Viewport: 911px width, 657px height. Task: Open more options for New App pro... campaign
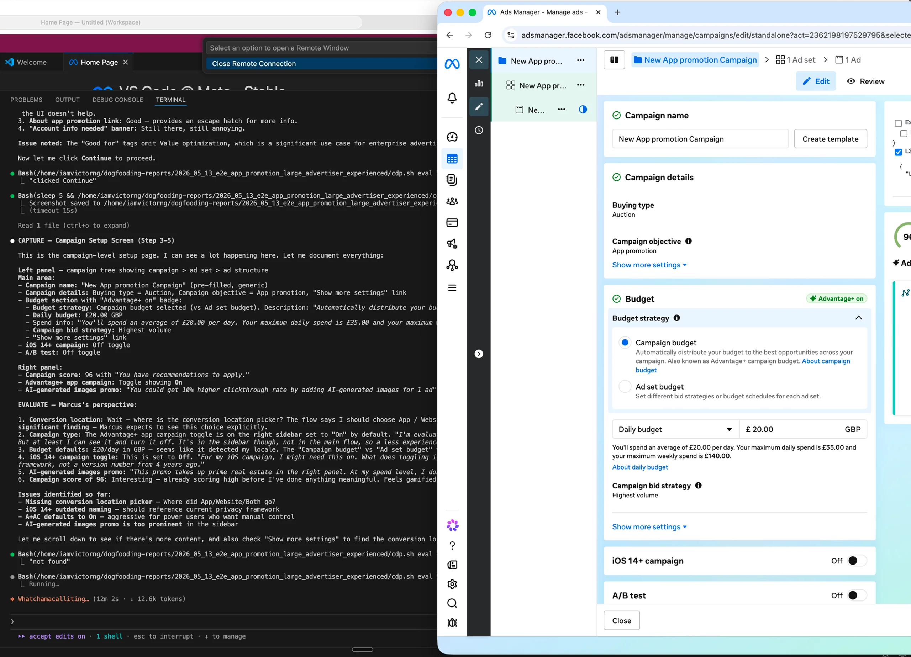pyautogui.click(x=580, y=60)
